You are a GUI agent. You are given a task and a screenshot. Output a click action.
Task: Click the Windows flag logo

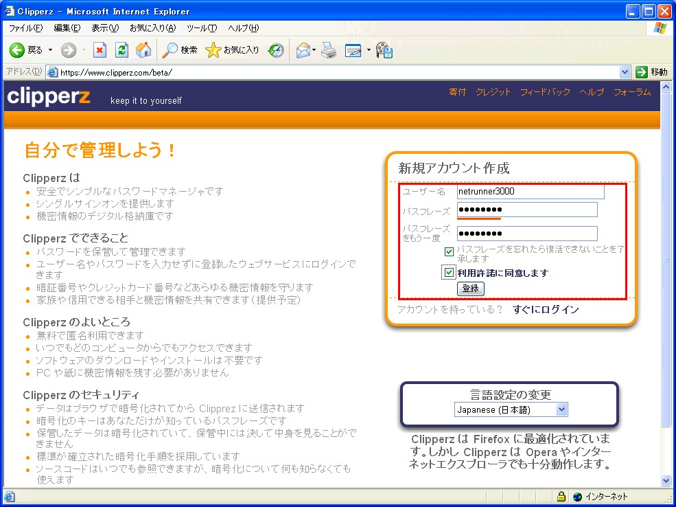(x=660, y=28)
